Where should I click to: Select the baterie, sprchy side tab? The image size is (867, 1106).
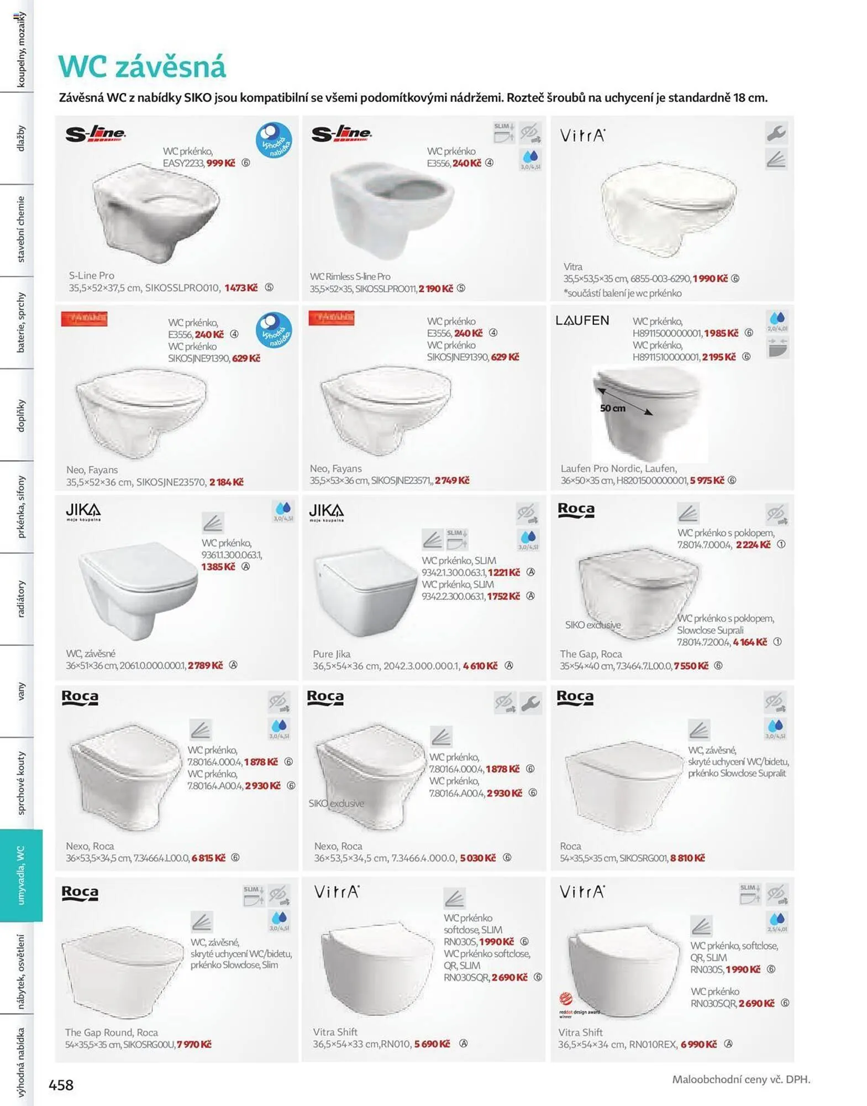(21, 322)
